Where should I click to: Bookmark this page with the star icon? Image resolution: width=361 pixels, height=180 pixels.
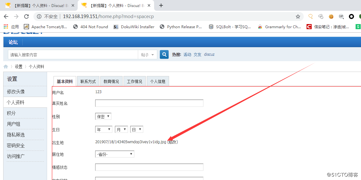(298, 16)
